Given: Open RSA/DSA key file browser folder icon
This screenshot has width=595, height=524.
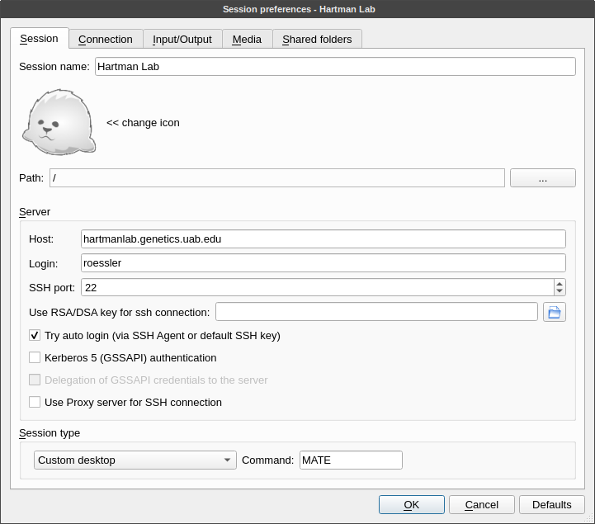Looking at the screenshot, I should (x=554, y=312).
